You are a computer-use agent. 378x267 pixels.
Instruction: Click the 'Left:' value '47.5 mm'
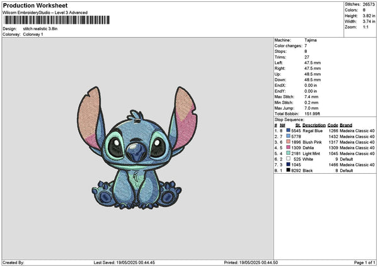(312, 62)
